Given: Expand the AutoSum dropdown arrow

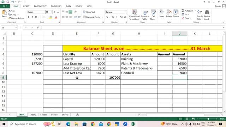Looking at the screenshot, I should click(x=195, y=11).
